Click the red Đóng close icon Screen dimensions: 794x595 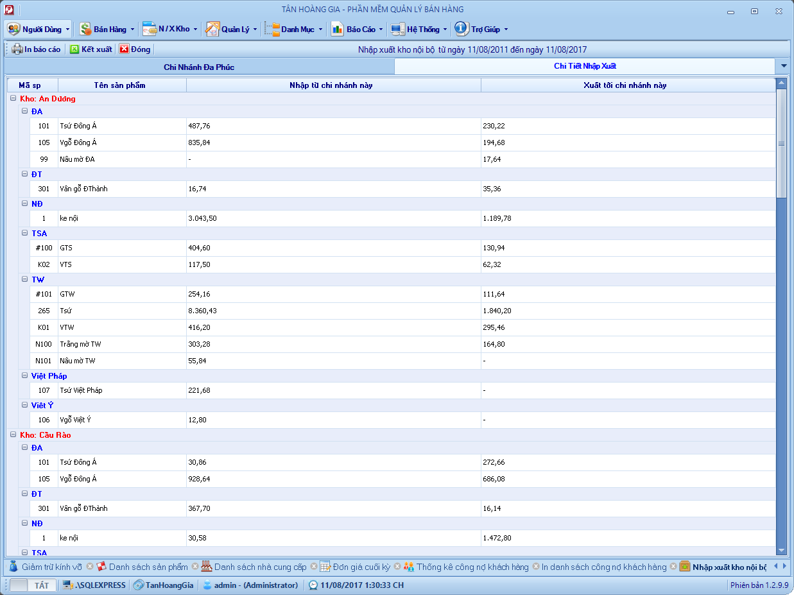point(124,49)
